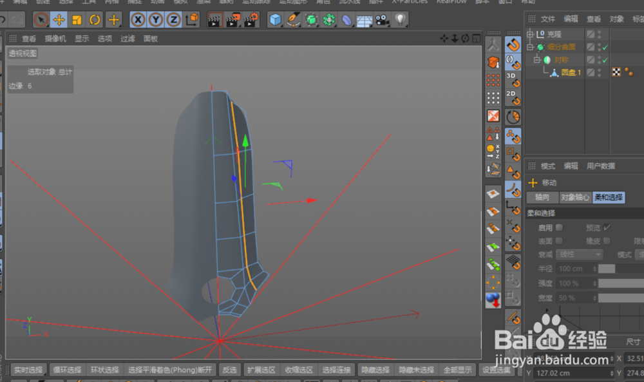Toggle the 对称 green enable checkmark
Image resolution: width=644 pixels, height=382 pixels.
click(605, 61)
